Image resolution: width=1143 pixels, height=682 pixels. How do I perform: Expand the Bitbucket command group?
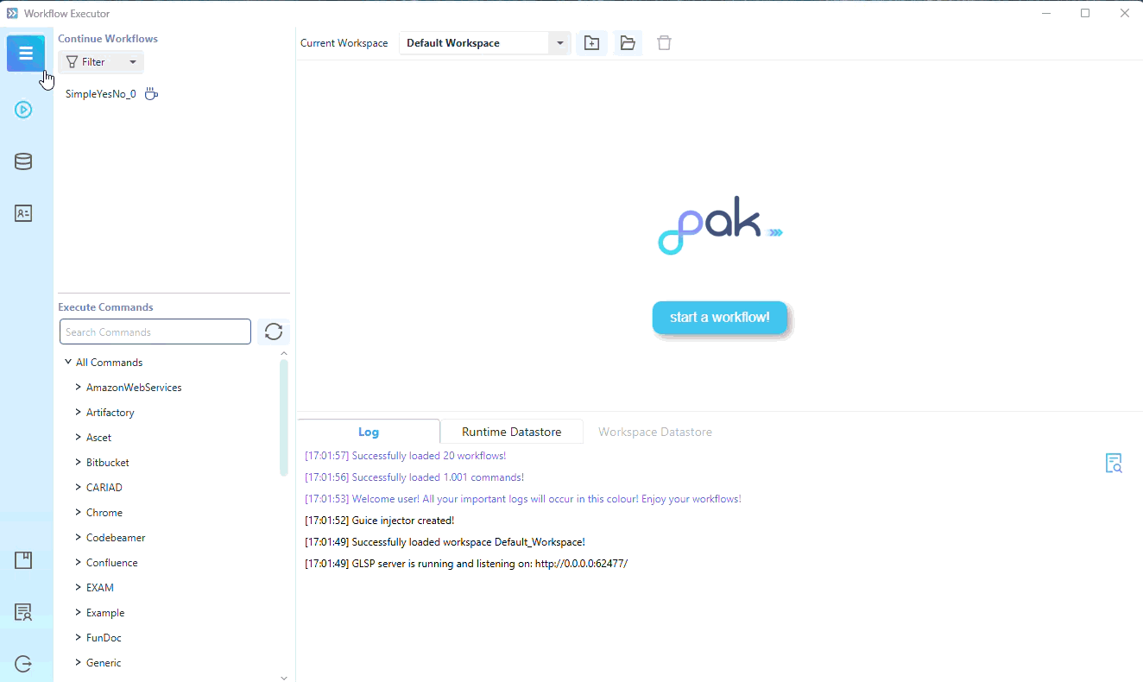point(79,463)
